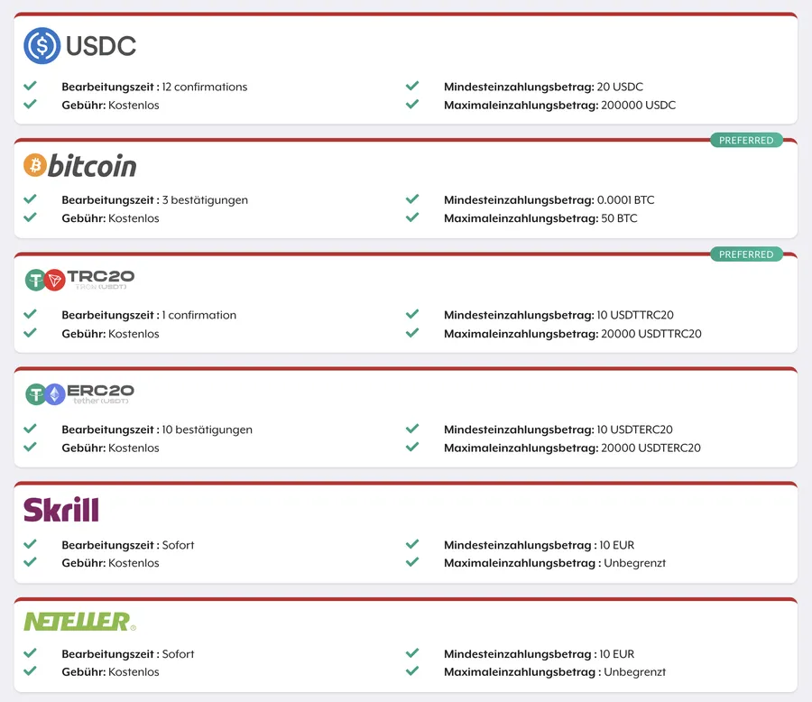This screenshot has width=812, height=702.
Task: Select the Bitcoin payment logo
Action: coord(79,165)
